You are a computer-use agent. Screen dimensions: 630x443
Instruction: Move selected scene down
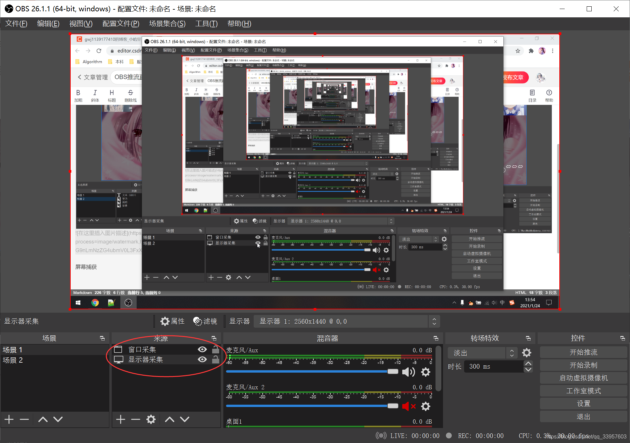58,419
